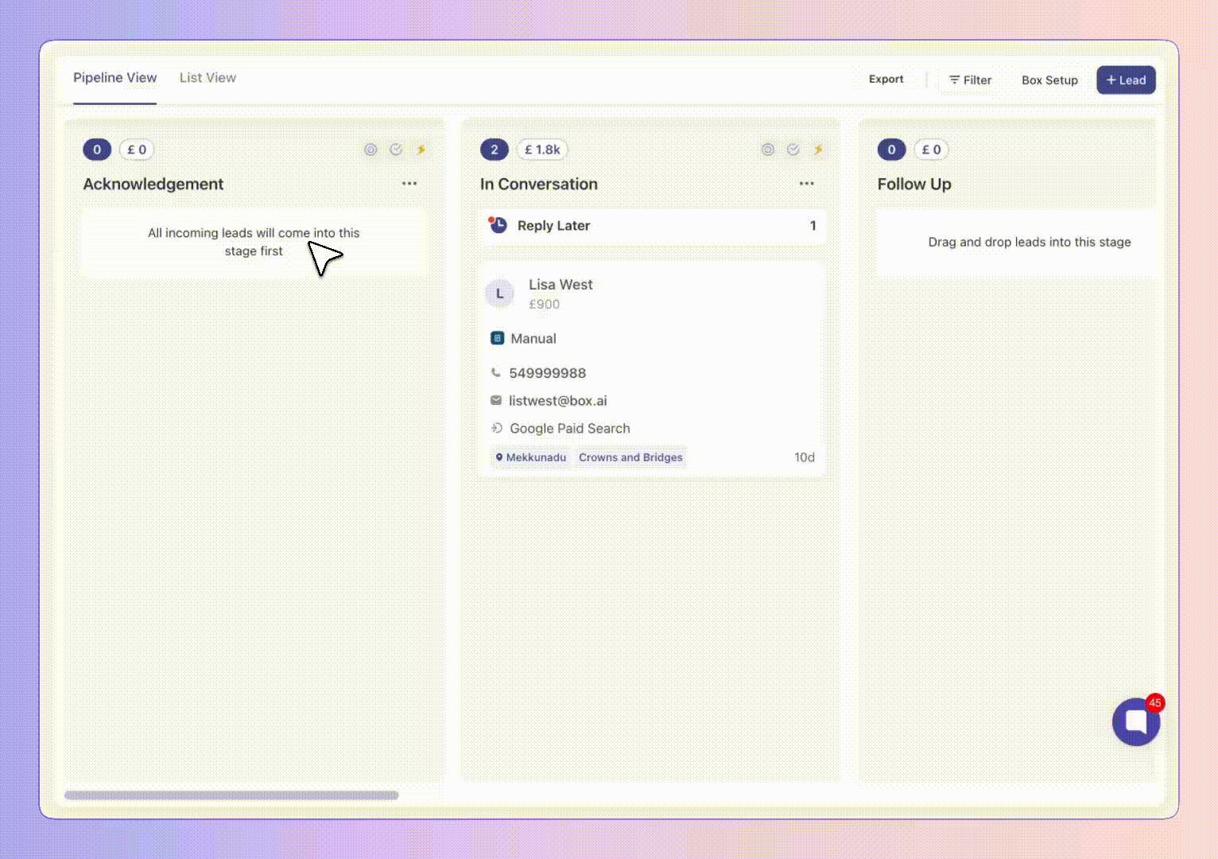
Task: Click the lightning bolt icon in Acknowledgement column
Action: [421, 150]
